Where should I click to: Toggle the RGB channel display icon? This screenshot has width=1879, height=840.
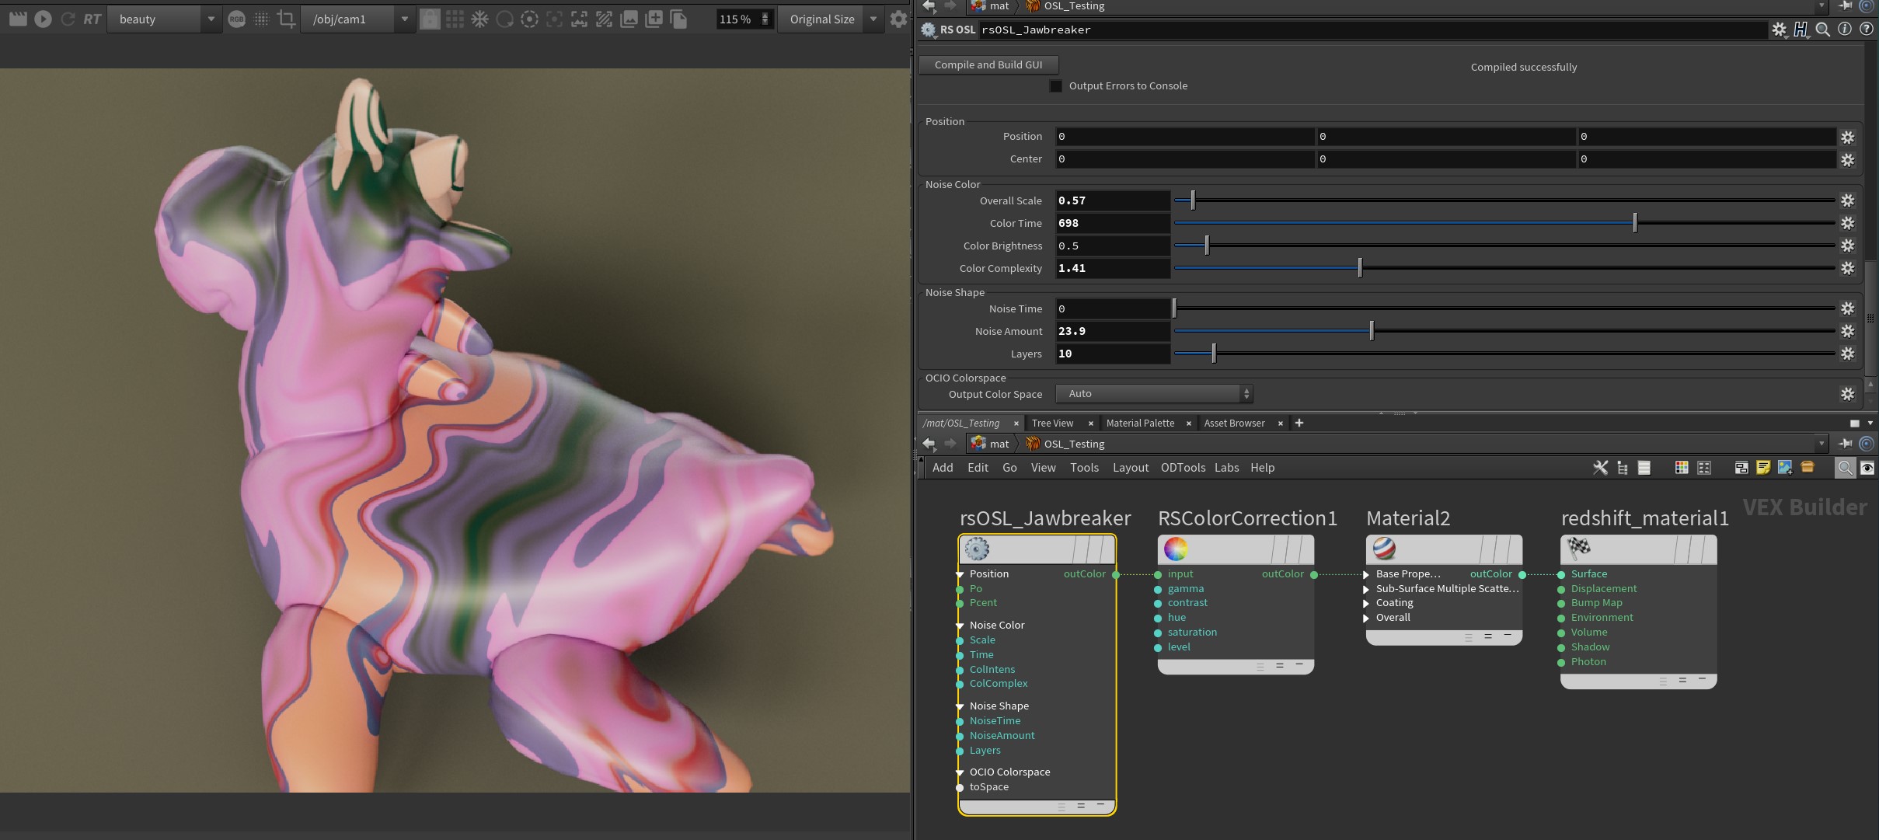click(237, 19)
